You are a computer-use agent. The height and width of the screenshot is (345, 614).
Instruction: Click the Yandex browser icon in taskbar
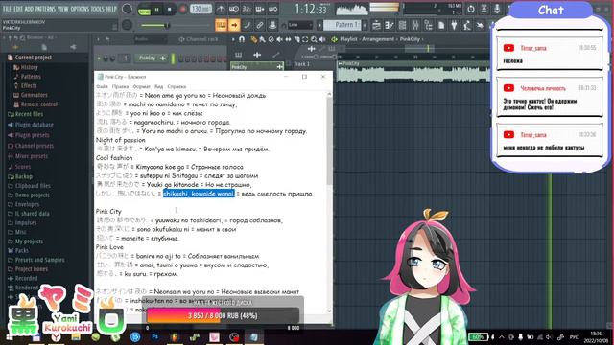click(x=56, y=337)
